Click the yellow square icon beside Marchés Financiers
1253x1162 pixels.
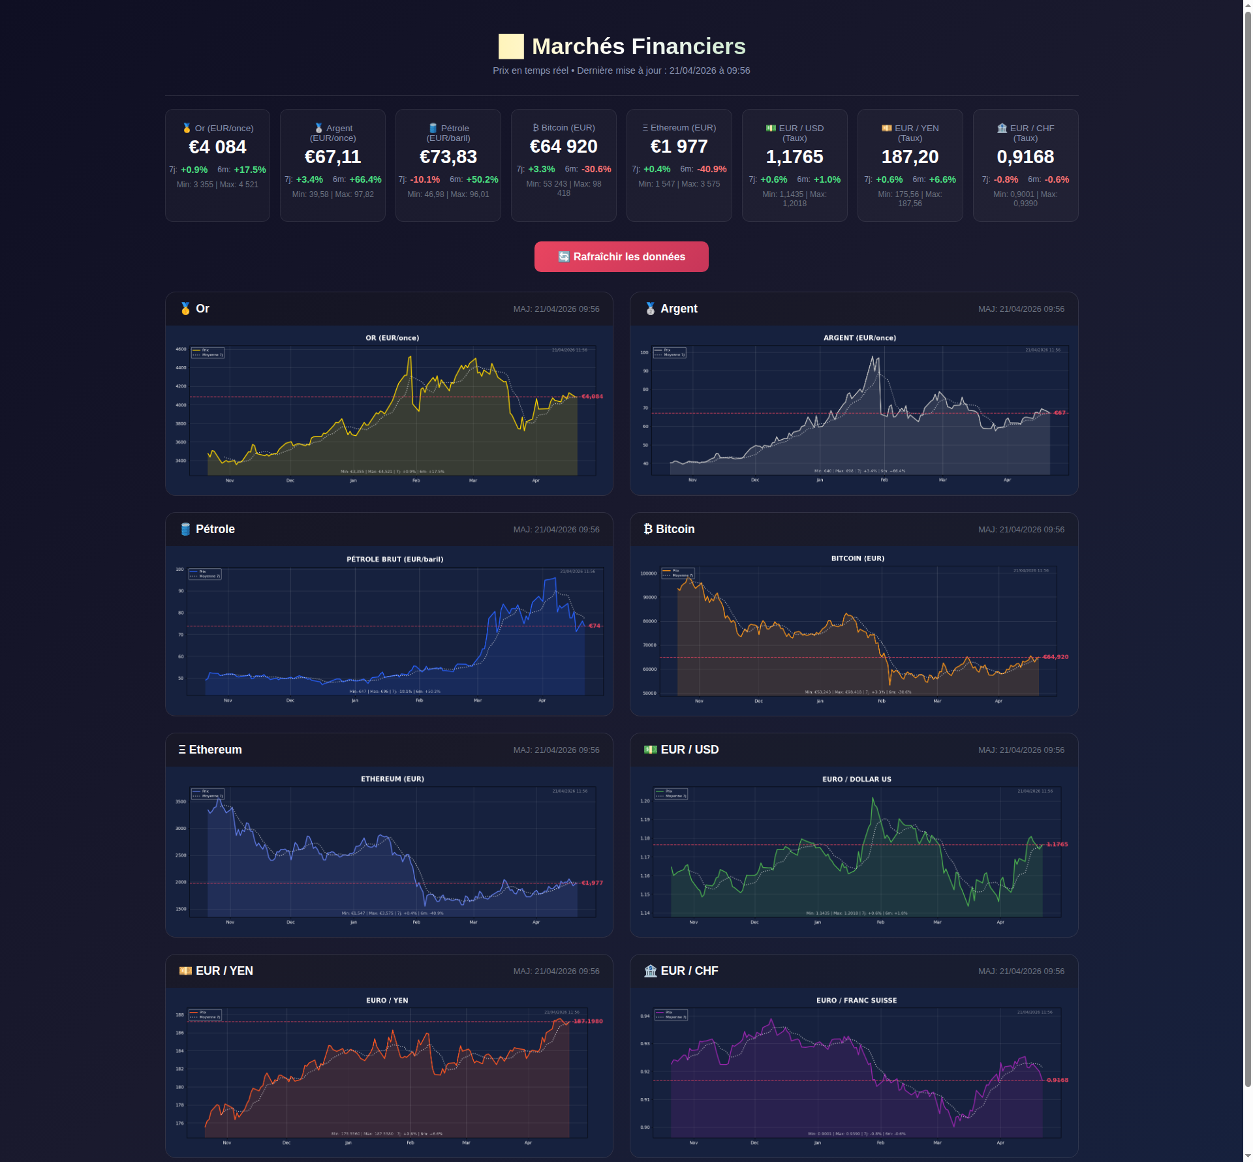click(511, 46)
